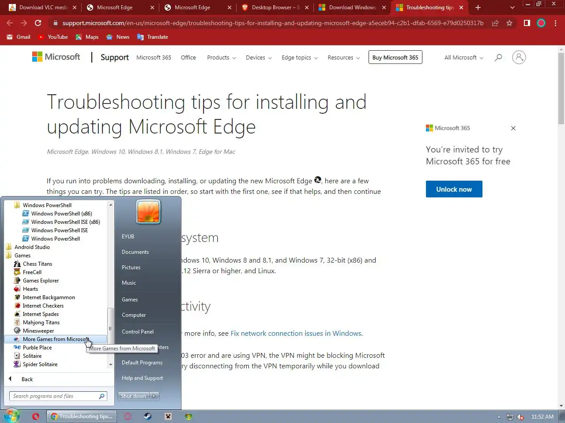
Task: Launch Spider Solitaire
Action: (40, 364)
